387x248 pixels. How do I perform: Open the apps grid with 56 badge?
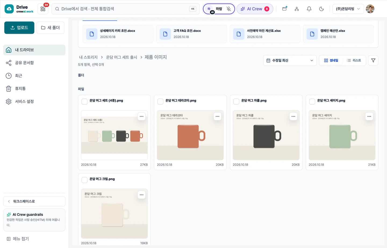(x=43, y=9)
